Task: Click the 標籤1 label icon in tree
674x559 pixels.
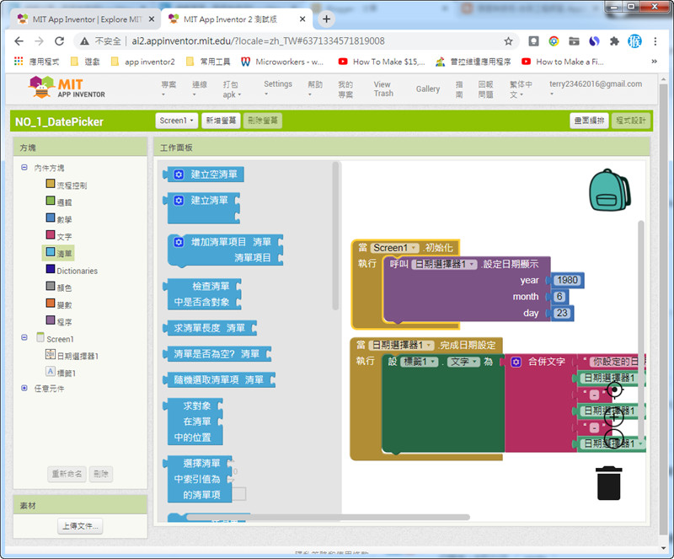Action: click(51, 372)
